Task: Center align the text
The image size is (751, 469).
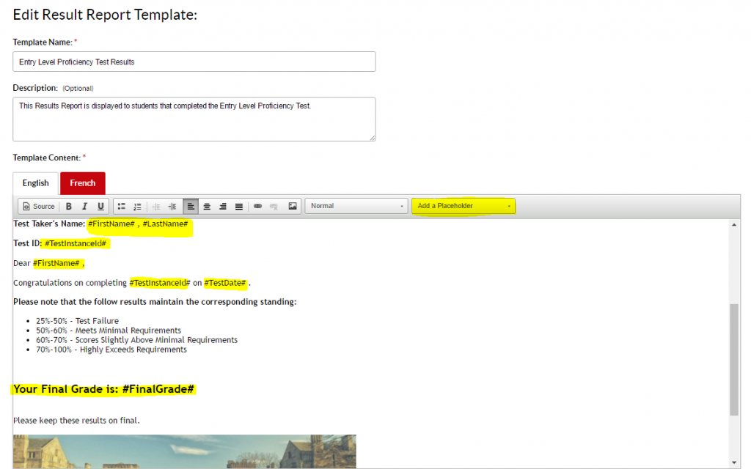Action: pos(207,206)
